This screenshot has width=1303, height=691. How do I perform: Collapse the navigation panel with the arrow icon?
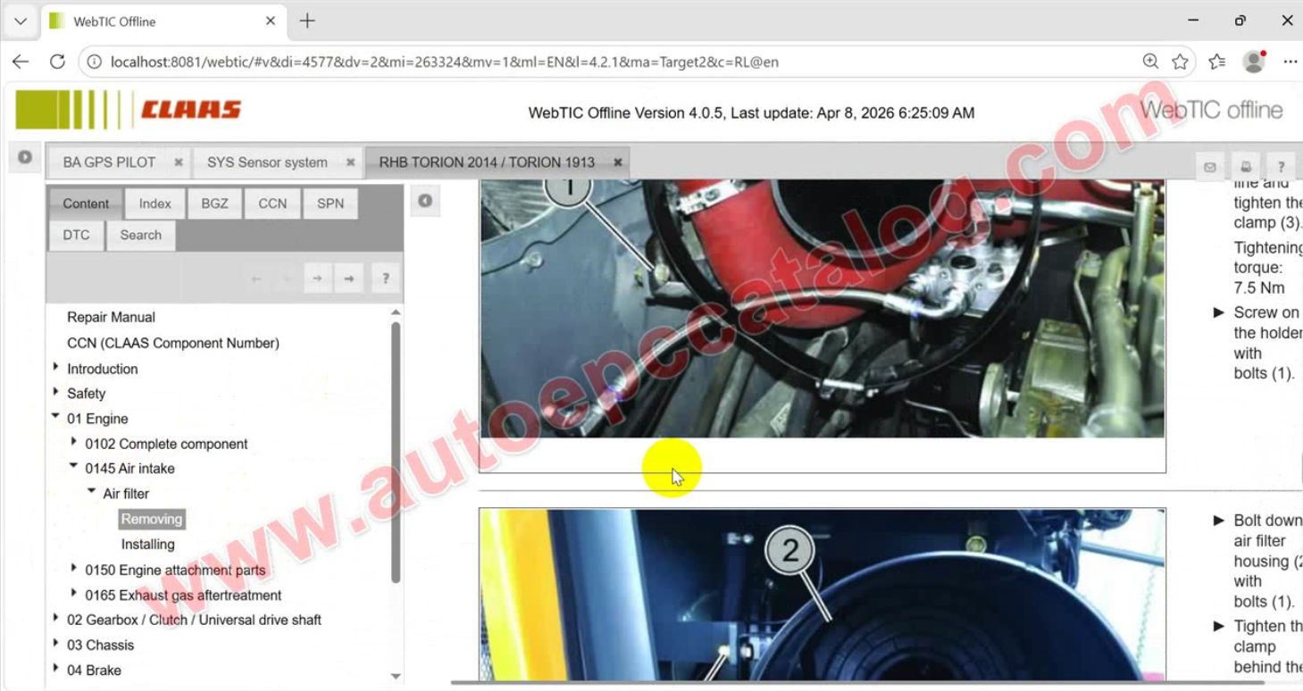[425, 201]
